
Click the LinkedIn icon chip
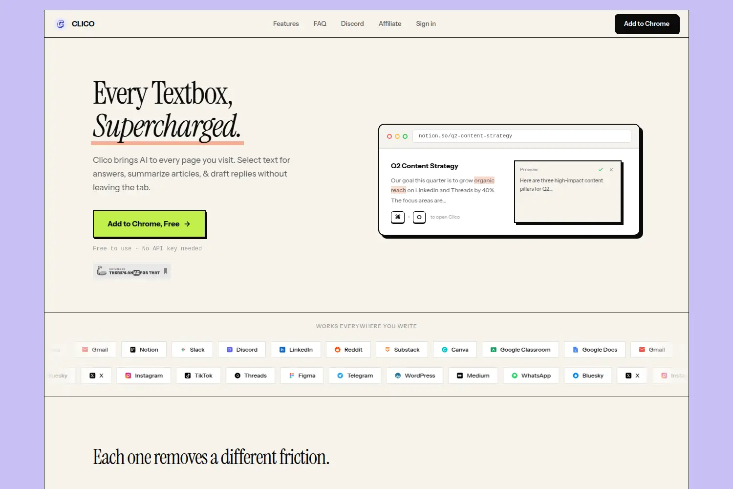pyautogui.click(x=296, y=350)
